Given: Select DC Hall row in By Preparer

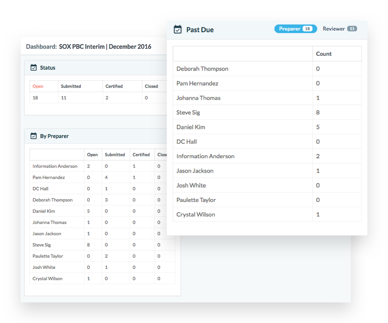Looking at the screenshot, I should [102, 189].
